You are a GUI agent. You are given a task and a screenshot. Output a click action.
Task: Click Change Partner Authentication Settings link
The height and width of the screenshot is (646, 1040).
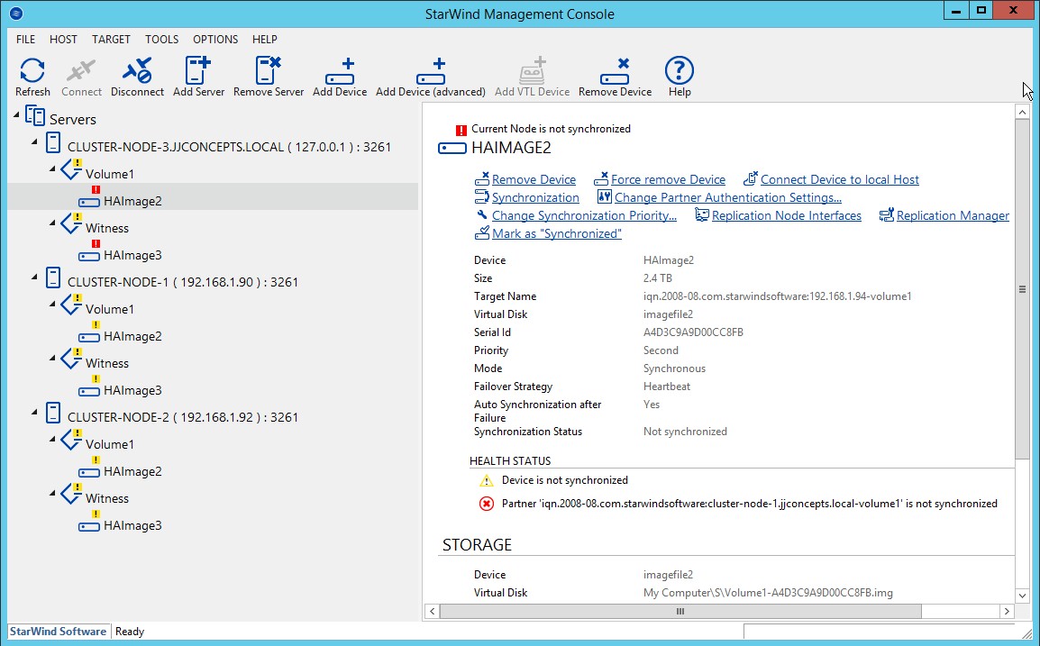click(x=727, y=197)
